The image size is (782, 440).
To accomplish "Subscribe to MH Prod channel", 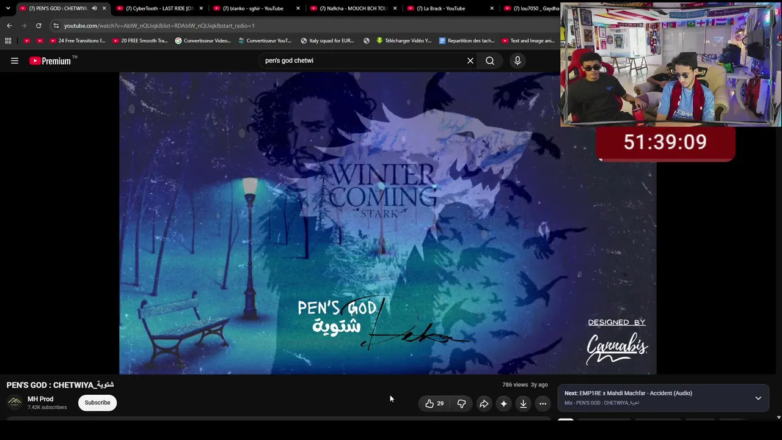I will point(97,403).
